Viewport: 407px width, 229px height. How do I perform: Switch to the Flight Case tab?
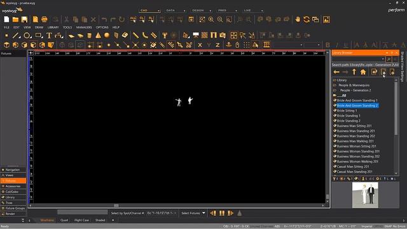click(81, 220)
